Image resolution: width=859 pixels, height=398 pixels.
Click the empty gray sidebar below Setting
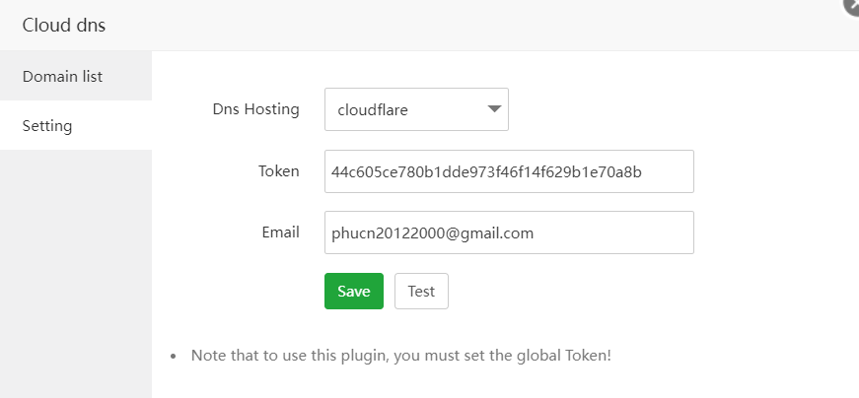coord(76,276)
